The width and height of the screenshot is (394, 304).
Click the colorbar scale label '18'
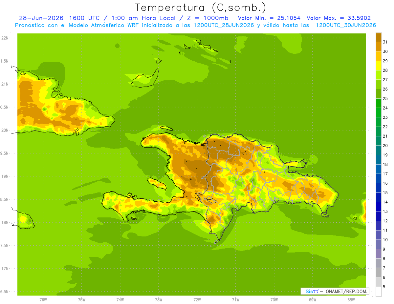pyautogui.click(x=385, y=164)
